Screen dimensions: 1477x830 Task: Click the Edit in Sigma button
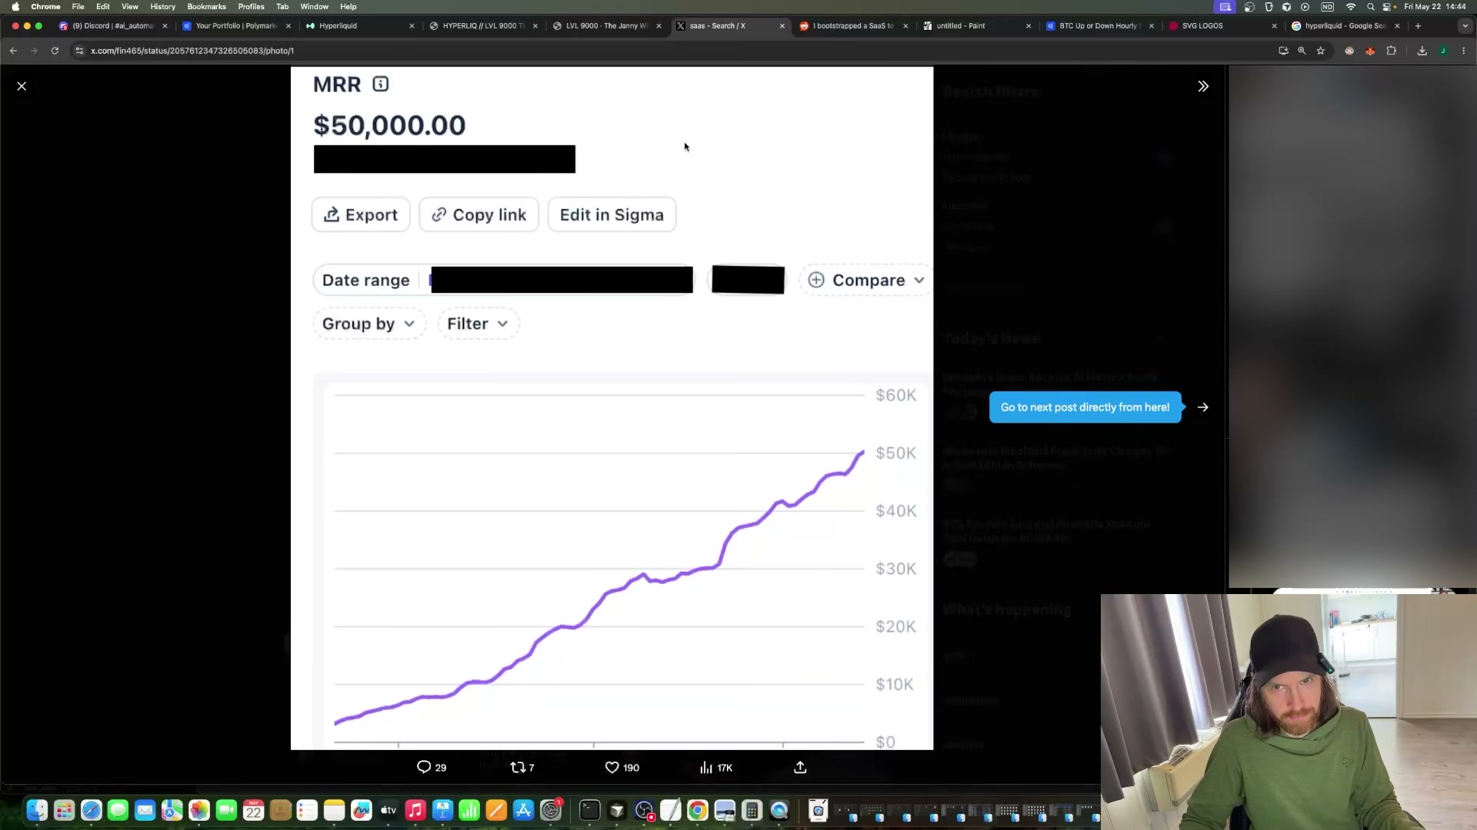[612, 214]
